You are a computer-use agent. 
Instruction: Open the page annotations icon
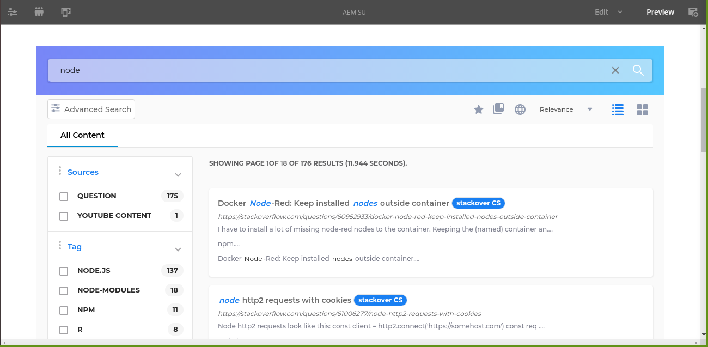click(693, 12)
